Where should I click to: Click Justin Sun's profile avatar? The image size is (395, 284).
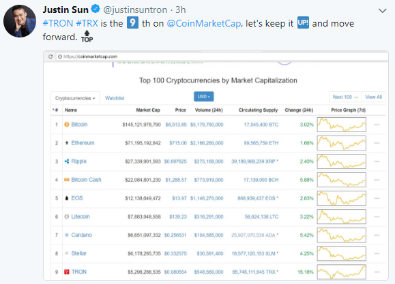[x=20, y=21]
